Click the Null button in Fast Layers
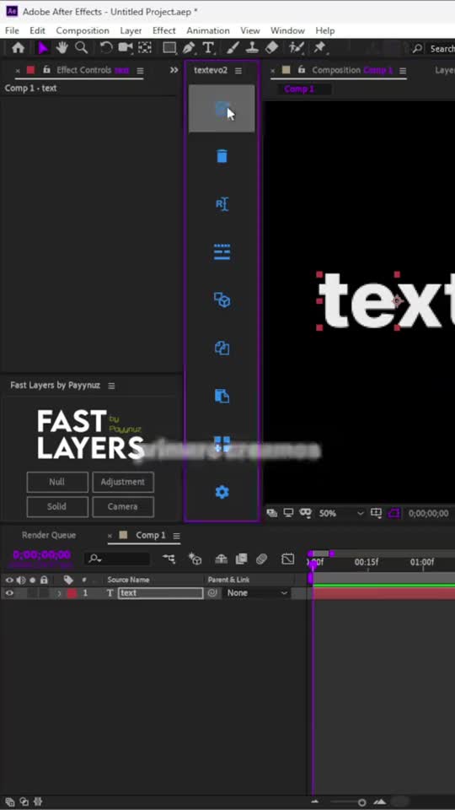This screenshot has height=810, width=455. click(57, 482)
